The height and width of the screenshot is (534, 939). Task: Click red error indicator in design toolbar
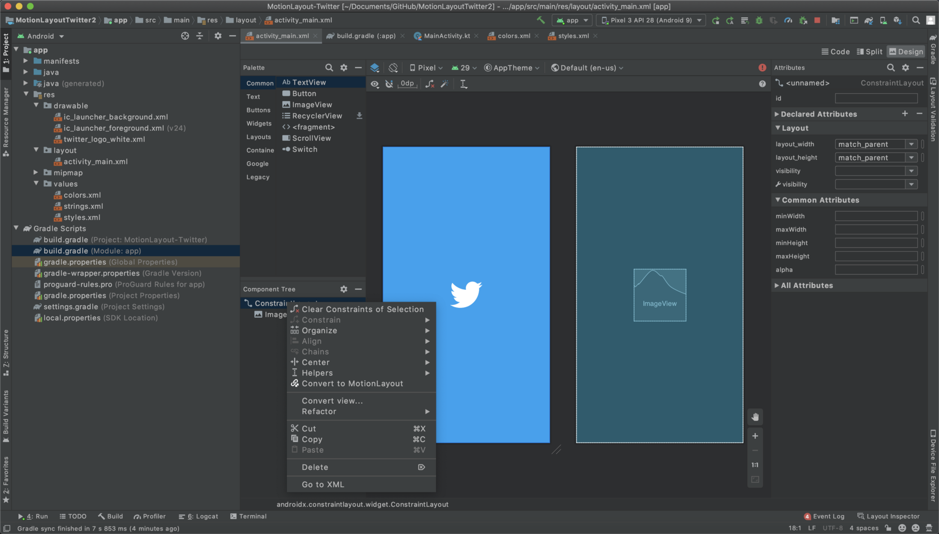pyautogui.click(x=762, y=68)
